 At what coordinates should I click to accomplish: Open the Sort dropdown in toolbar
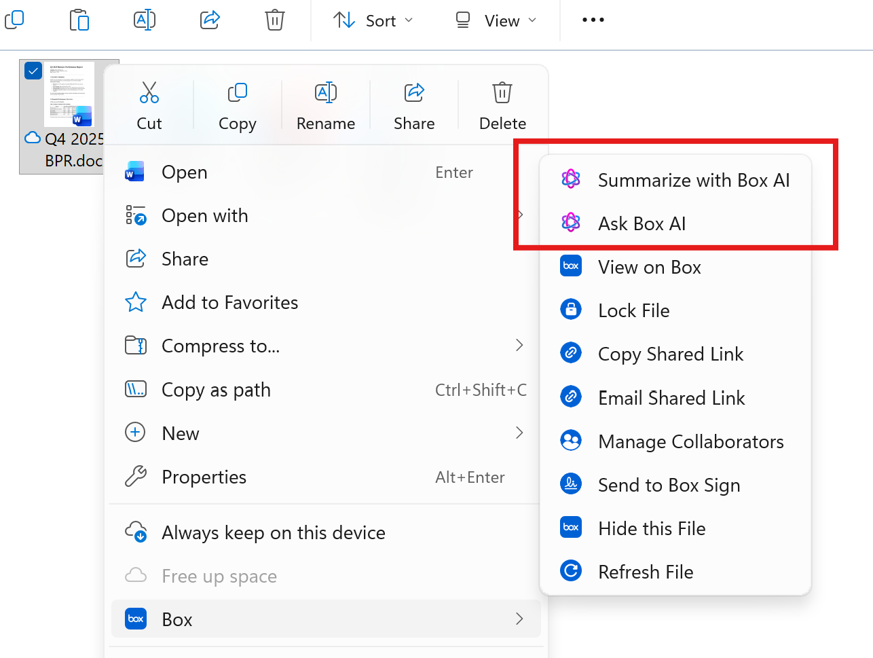point(373,21)
